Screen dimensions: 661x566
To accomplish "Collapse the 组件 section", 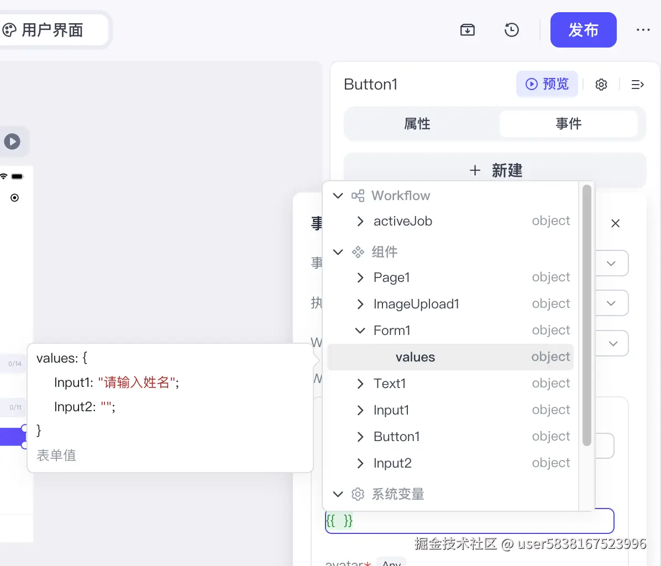I will pyautogui.click(x=338, y=252).
